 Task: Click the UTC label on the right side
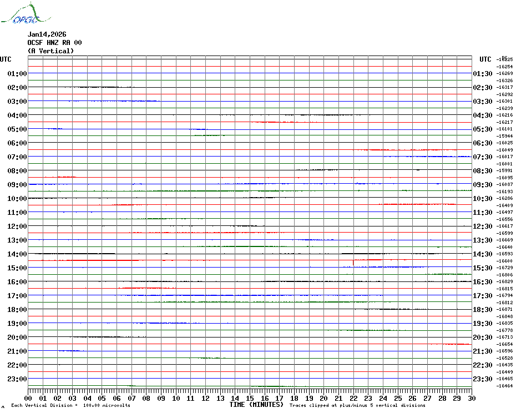(485, 59)
